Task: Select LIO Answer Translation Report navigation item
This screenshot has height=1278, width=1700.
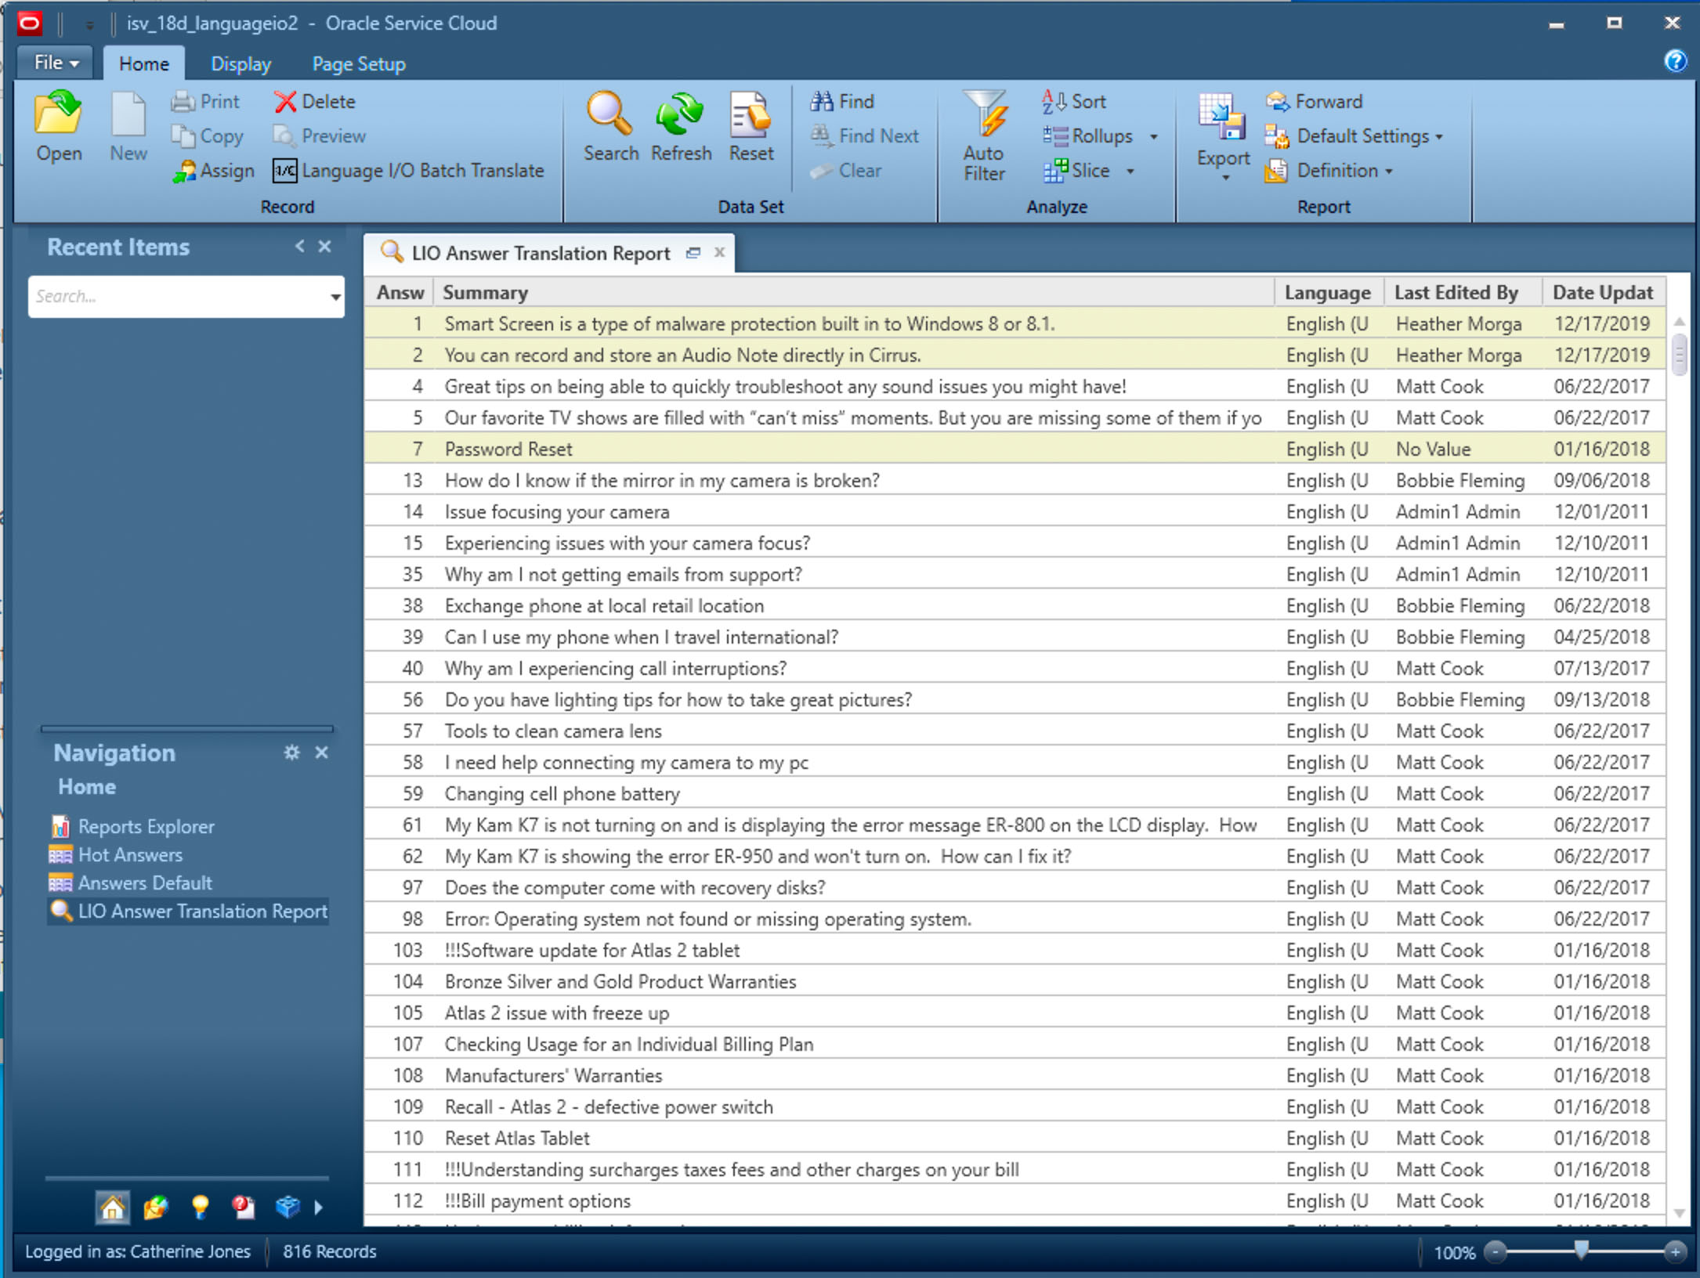Action: (188, 911)
